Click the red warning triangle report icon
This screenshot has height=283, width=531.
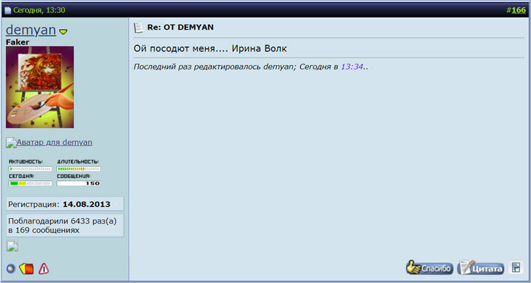pos(44,268)
